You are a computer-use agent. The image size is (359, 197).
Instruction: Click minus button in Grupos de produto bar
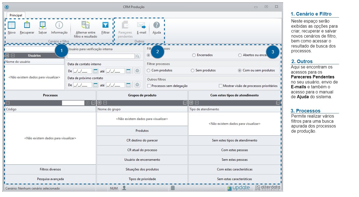pos(105,103)
